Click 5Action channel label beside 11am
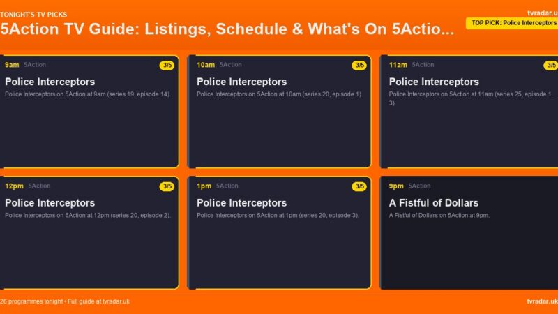This screenshot has width=558, height=314. pyautogui.click(x=423, y=65)
